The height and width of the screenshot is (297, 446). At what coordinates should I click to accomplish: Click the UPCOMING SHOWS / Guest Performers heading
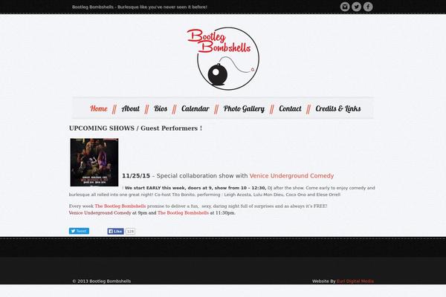point(136,128)
